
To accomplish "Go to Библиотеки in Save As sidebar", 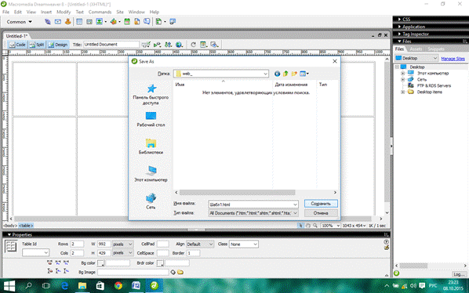I will 151,146.
